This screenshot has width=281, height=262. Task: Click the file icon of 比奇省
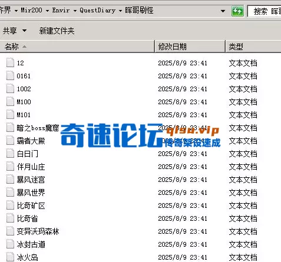coord(10,218)
